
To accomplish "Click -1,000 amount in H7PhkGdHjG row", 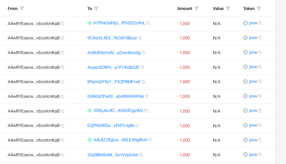I will pos(183,24).
